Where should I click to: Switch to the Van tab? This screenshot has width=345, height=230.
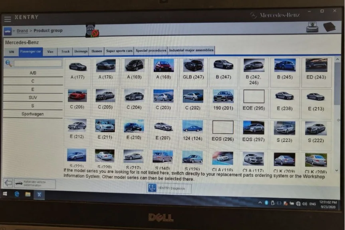(x=50, y=52)
